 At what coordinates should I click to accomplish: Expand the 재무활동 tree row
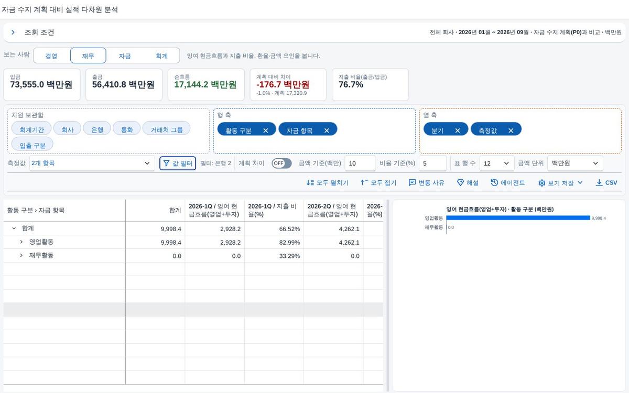(x=21, y=256)
